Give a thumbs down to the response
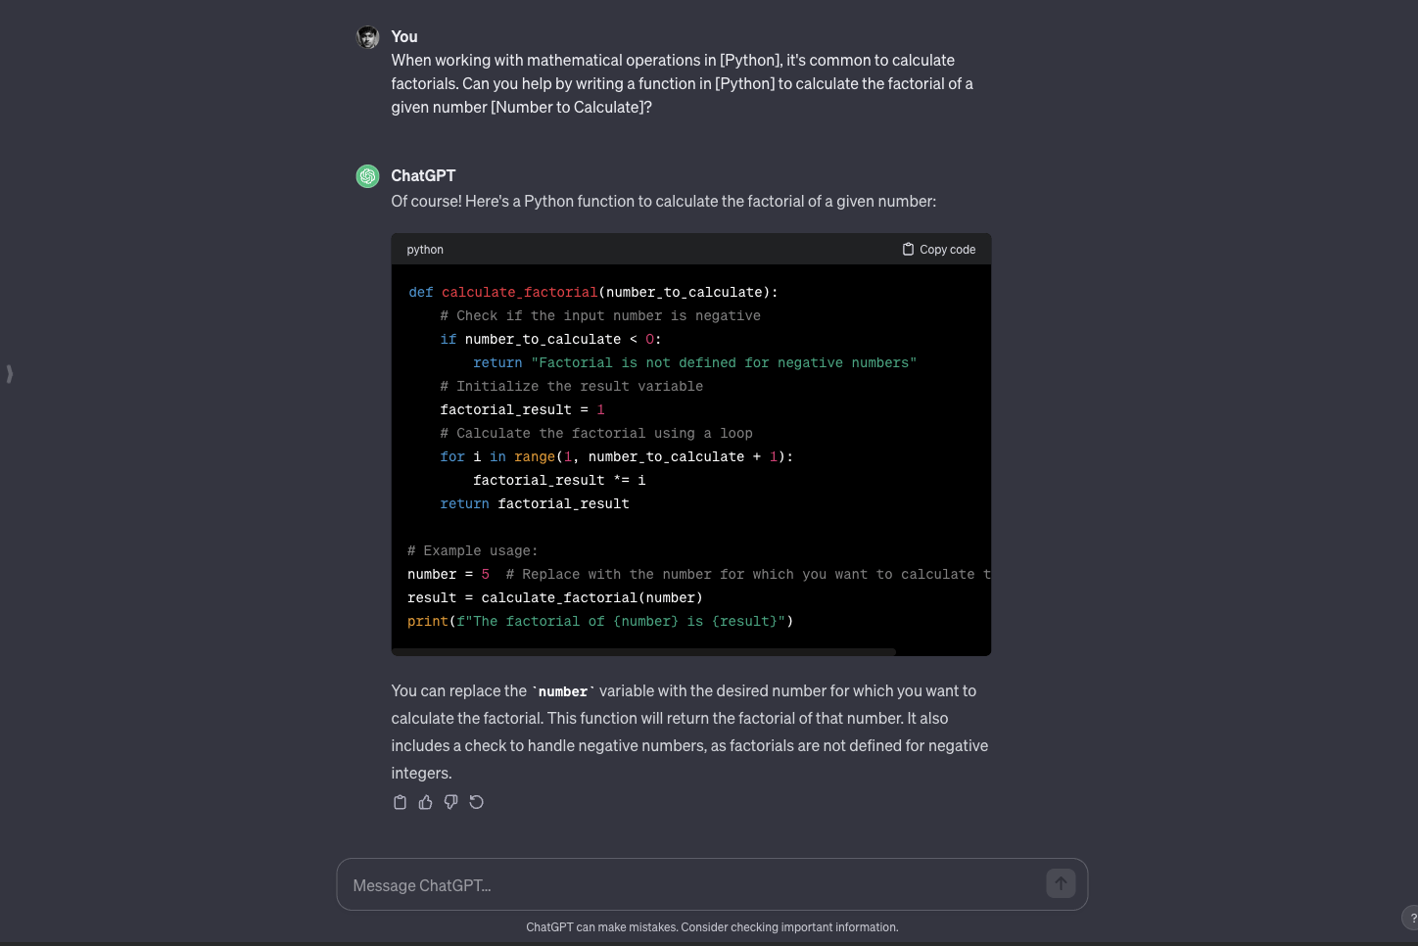 [x=450, y=801]
